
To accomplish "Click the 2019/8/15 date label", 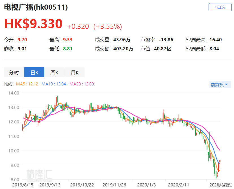I will tap(23, 185).
